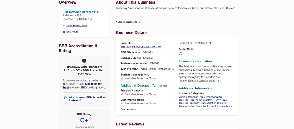Click the handshake icon near Why choose
294x129 pixels.
[65, 97]
